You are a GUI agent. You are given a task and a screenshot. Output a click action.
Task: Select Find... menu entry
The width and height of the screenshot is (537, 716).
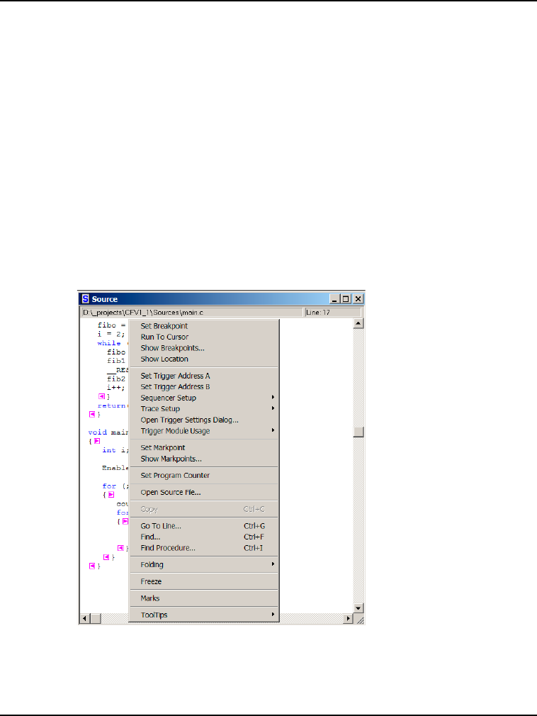tap(204, 537)
